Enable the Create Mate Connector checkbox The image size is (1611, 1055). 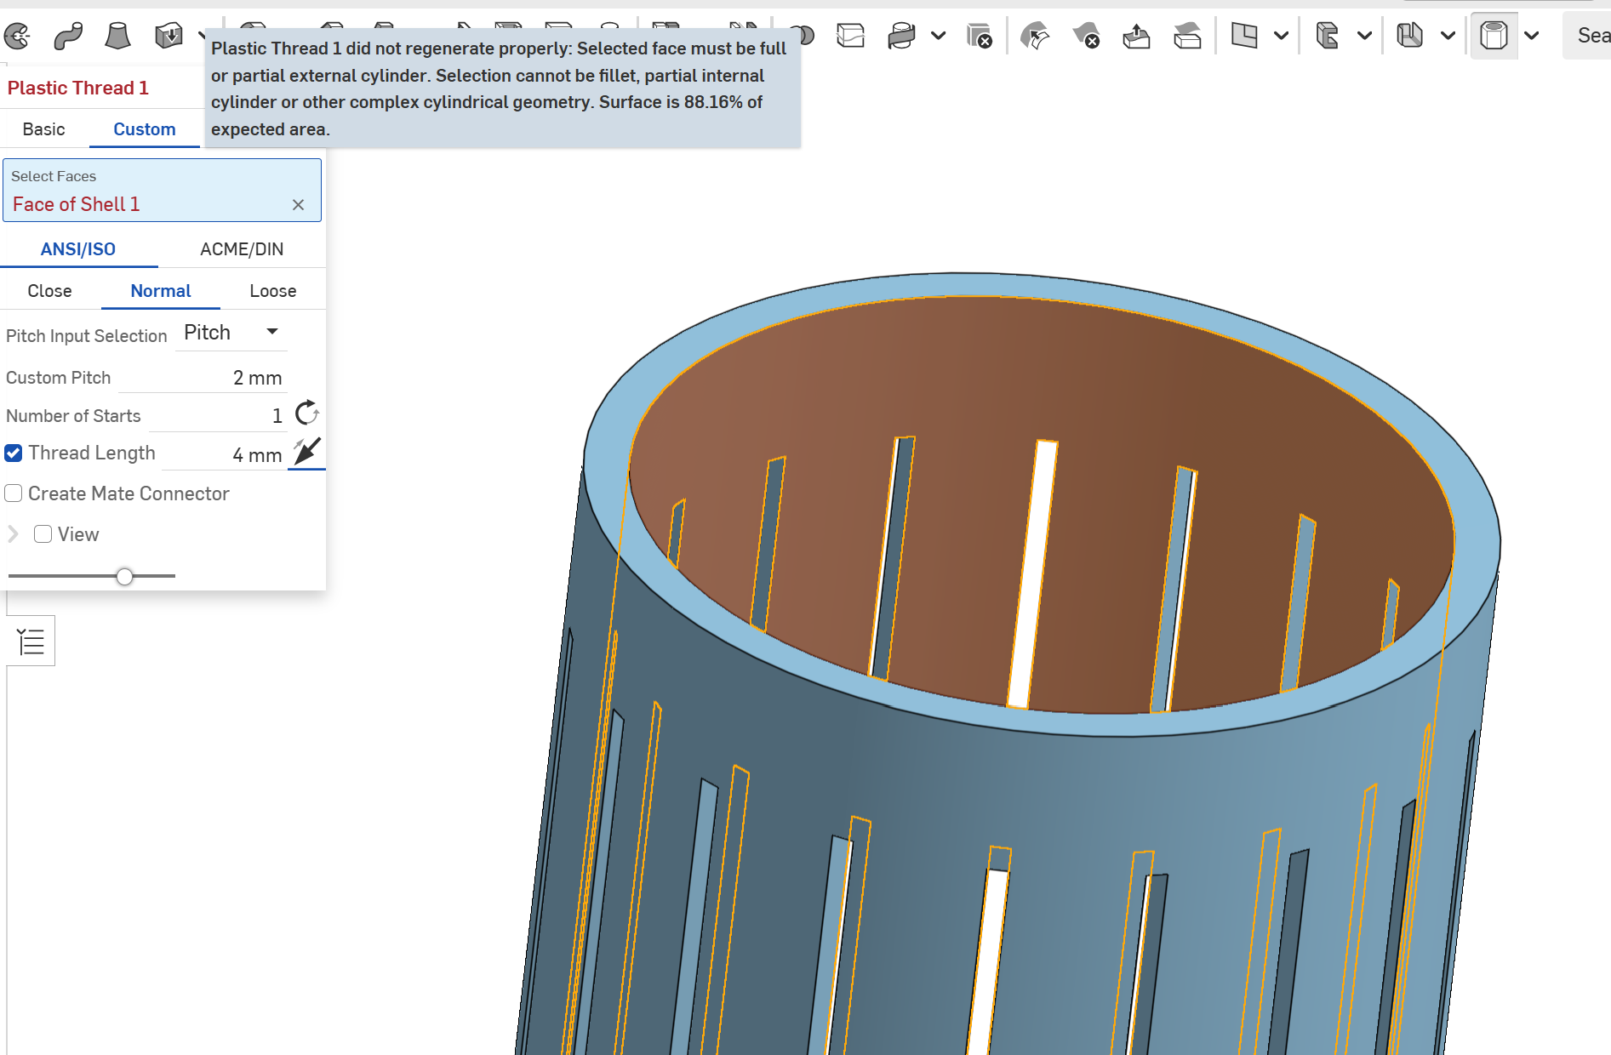point(14,493)
